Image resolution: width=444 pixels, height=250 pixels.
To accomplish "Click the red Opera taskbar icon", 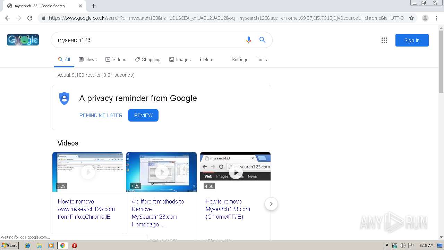I will pyautogui.click(x=74, y=245).
